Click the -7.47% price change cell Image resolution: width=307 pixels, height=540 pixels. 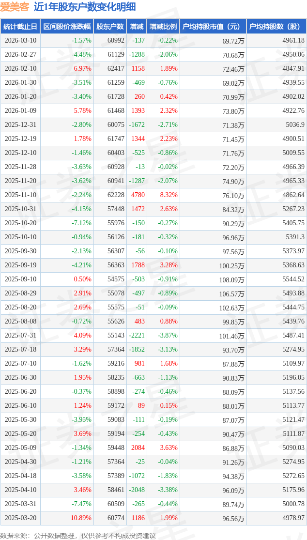coord(81,504)
